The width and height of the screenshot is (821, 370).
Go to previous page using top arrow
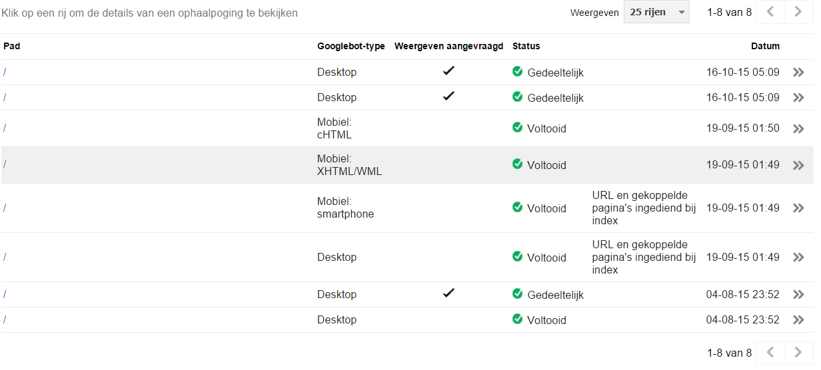point(770,12)
